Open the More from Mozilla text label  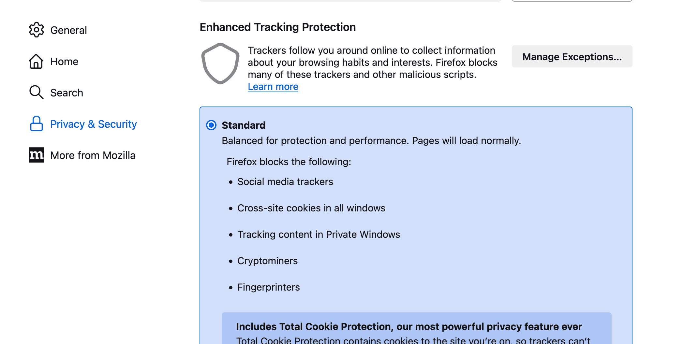coord(93,155)
